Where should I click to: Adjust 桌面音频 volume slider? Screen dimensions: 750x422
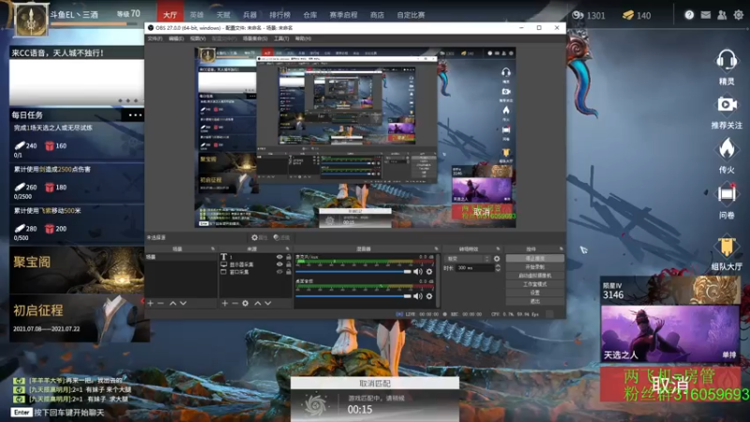tap(353, 296)
